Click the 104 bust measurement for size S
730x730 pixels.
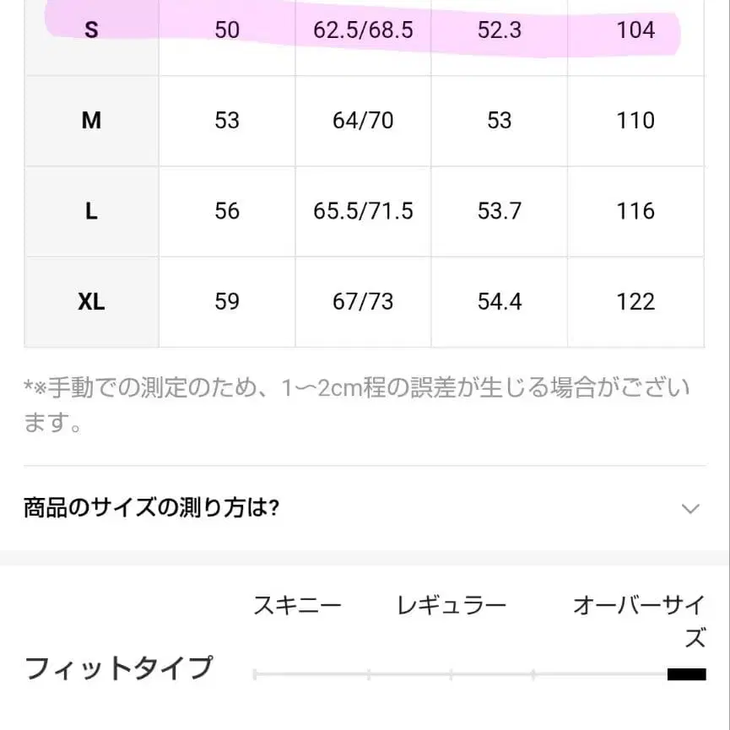pyautogui.click(x=634, y=30)
